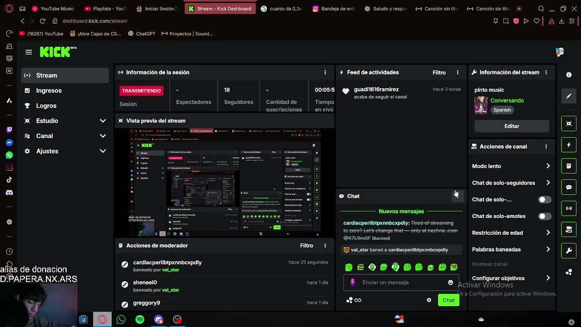Open the profile avatar in the top-right header

click(x=560, y=52)
